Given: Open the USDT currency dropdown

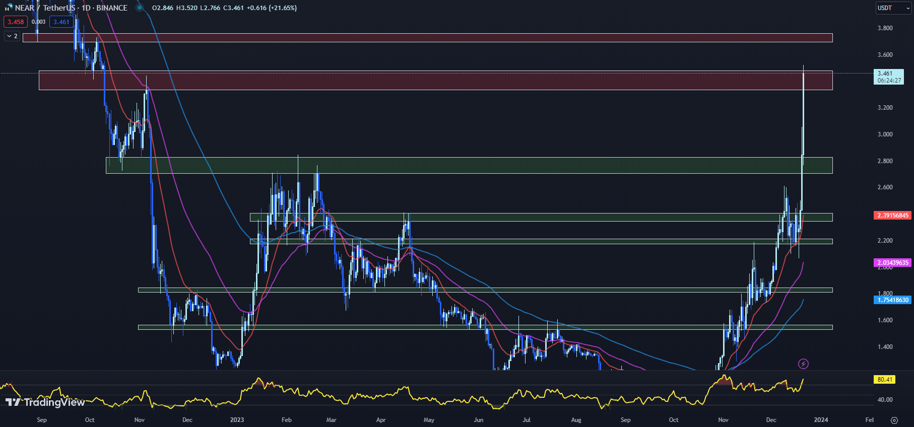Looking at the screenshot, I should [893, 8].
